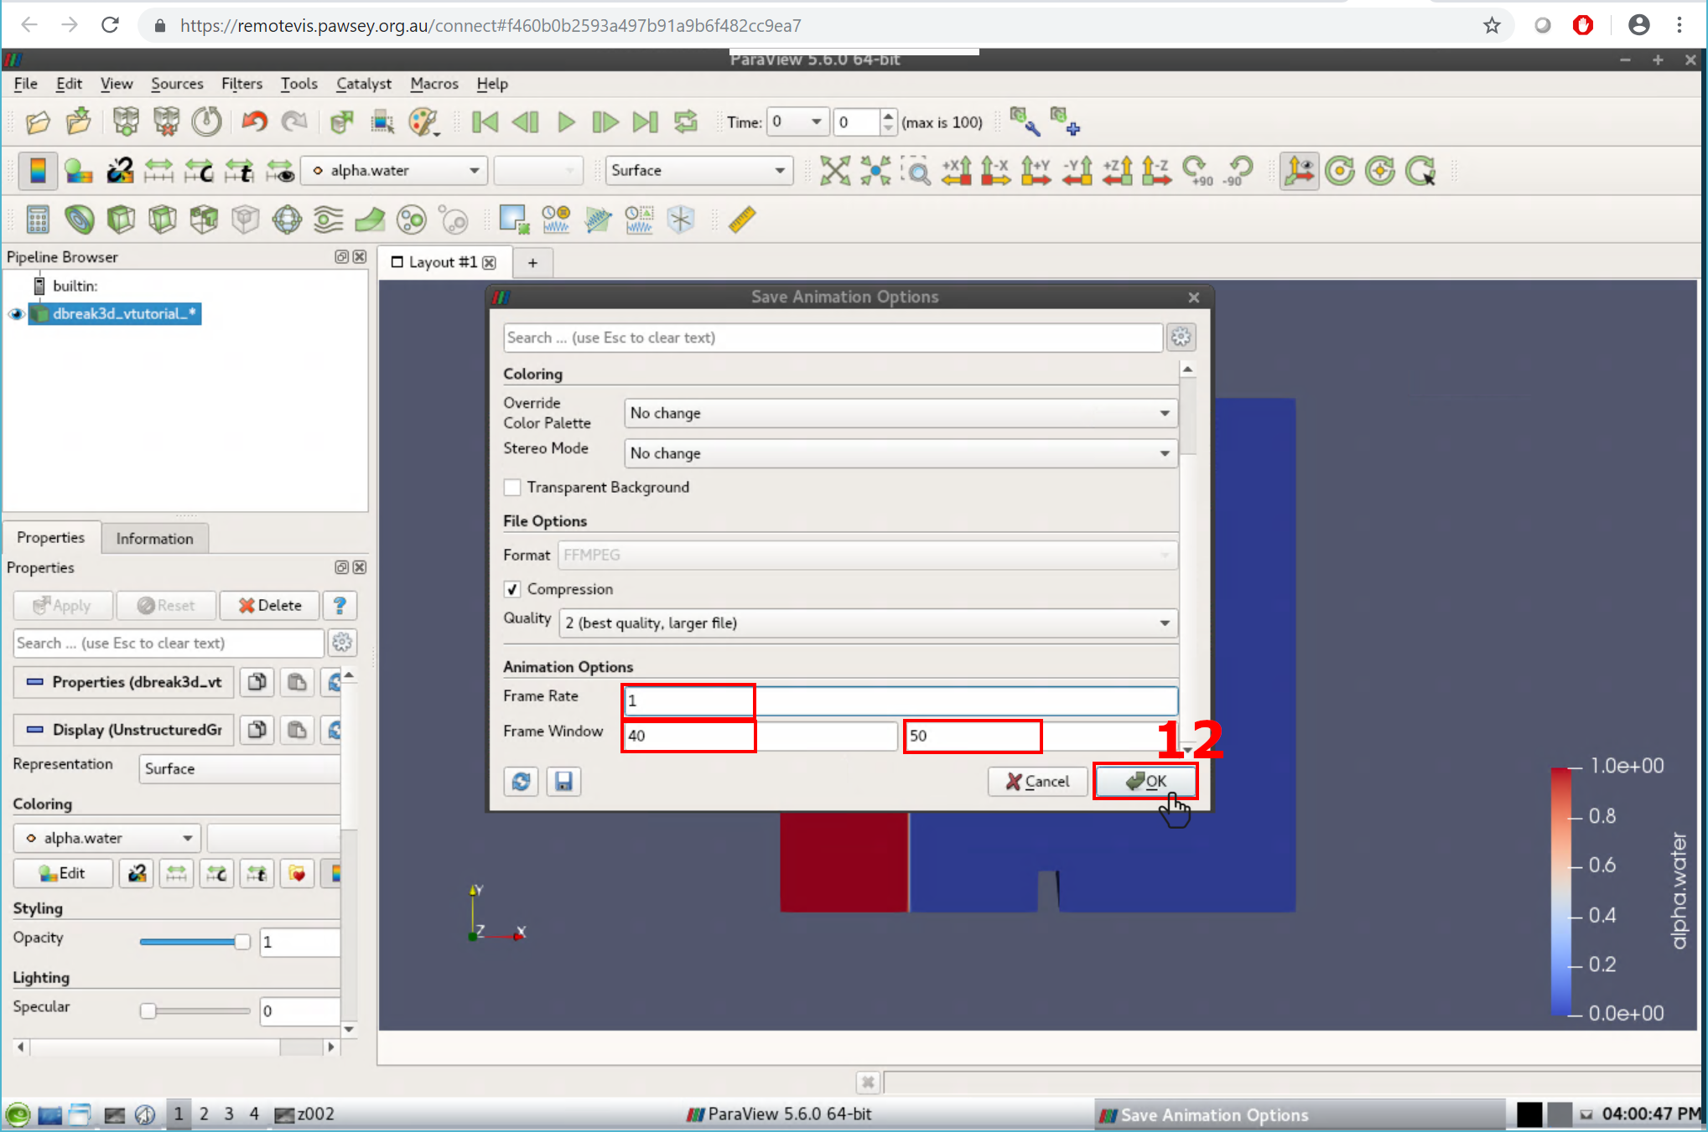The image size is (1708, 1132).
Task: Click Frame Window end field 50
Action: pyautogui.click(x=1040, y=737)
